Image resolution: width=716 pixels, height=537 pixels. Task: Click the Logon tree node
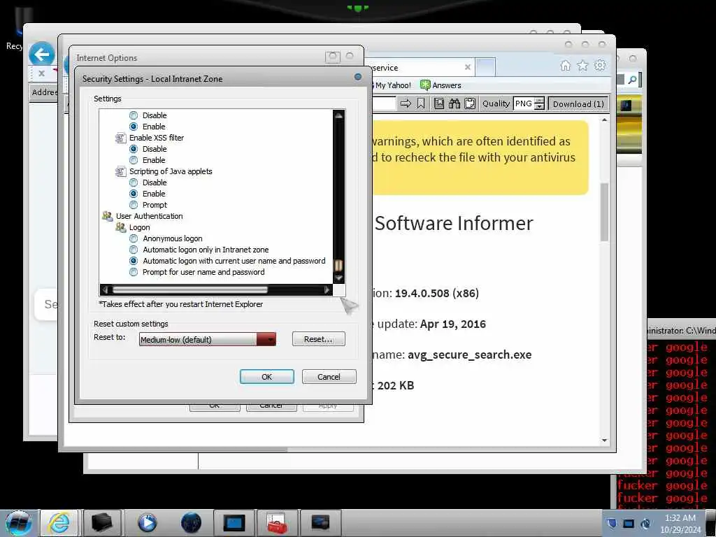134,227
